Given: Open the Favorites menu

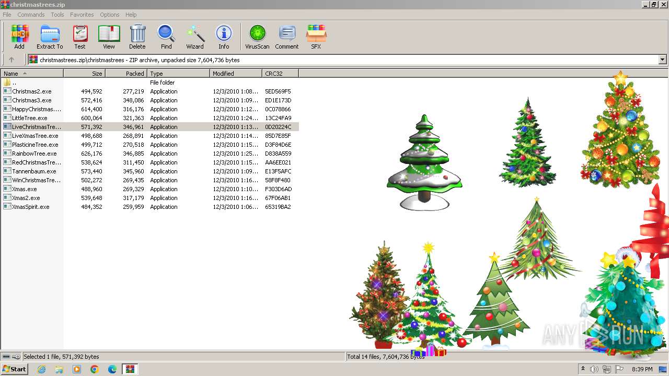Looking at the screenshot, I should (82, 15).
